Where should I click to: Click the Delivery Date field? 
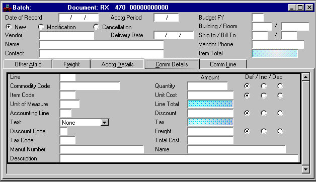(x=174, y=35)
